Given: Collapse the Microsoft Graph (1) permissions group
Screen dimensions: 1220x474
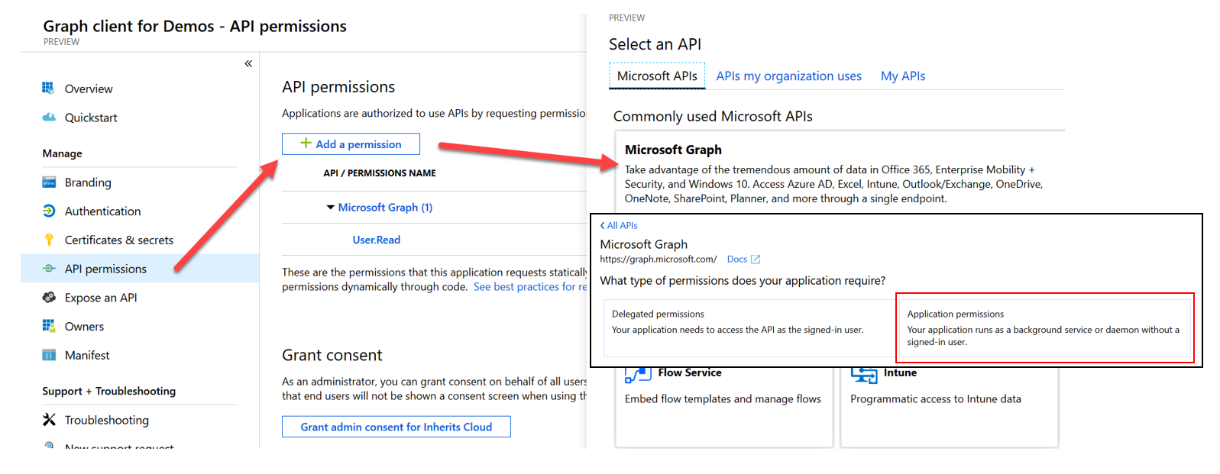Looking at the screenshot, I should (331, 208).
